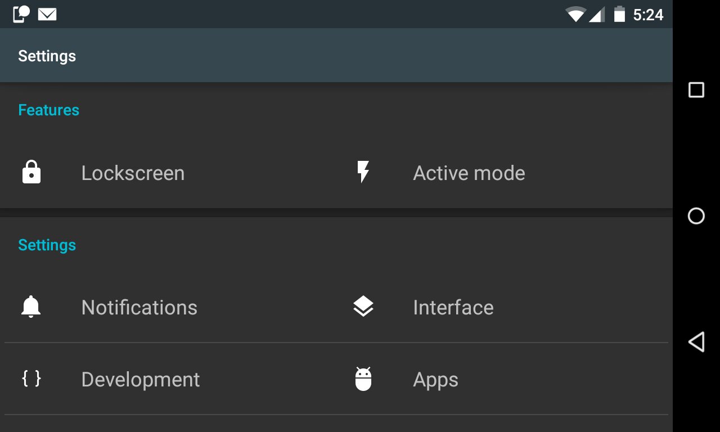This screenshot has width=720, height=432.
Task: Open the Notifications settings label
Action: [139, 307]
